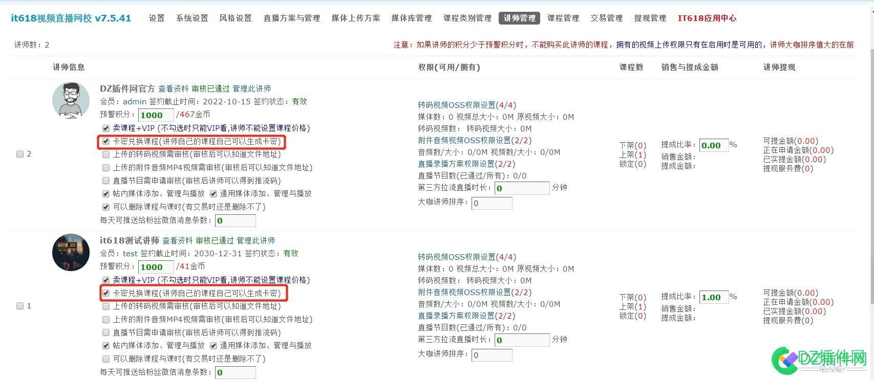
Task: Check 可以删除课程与课时 for it618测试讲师
Action: coord(106,359)
